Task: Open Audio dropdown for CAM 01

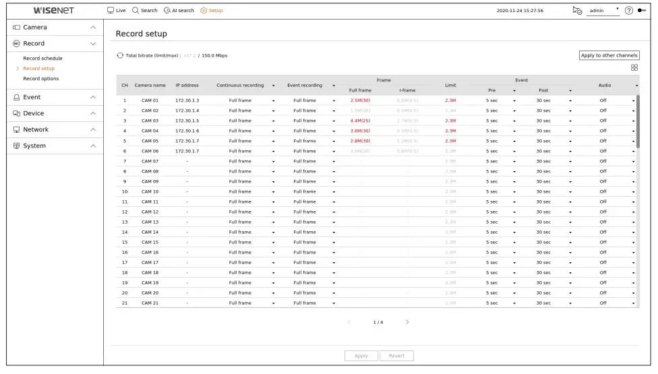Action: [633, 100]
